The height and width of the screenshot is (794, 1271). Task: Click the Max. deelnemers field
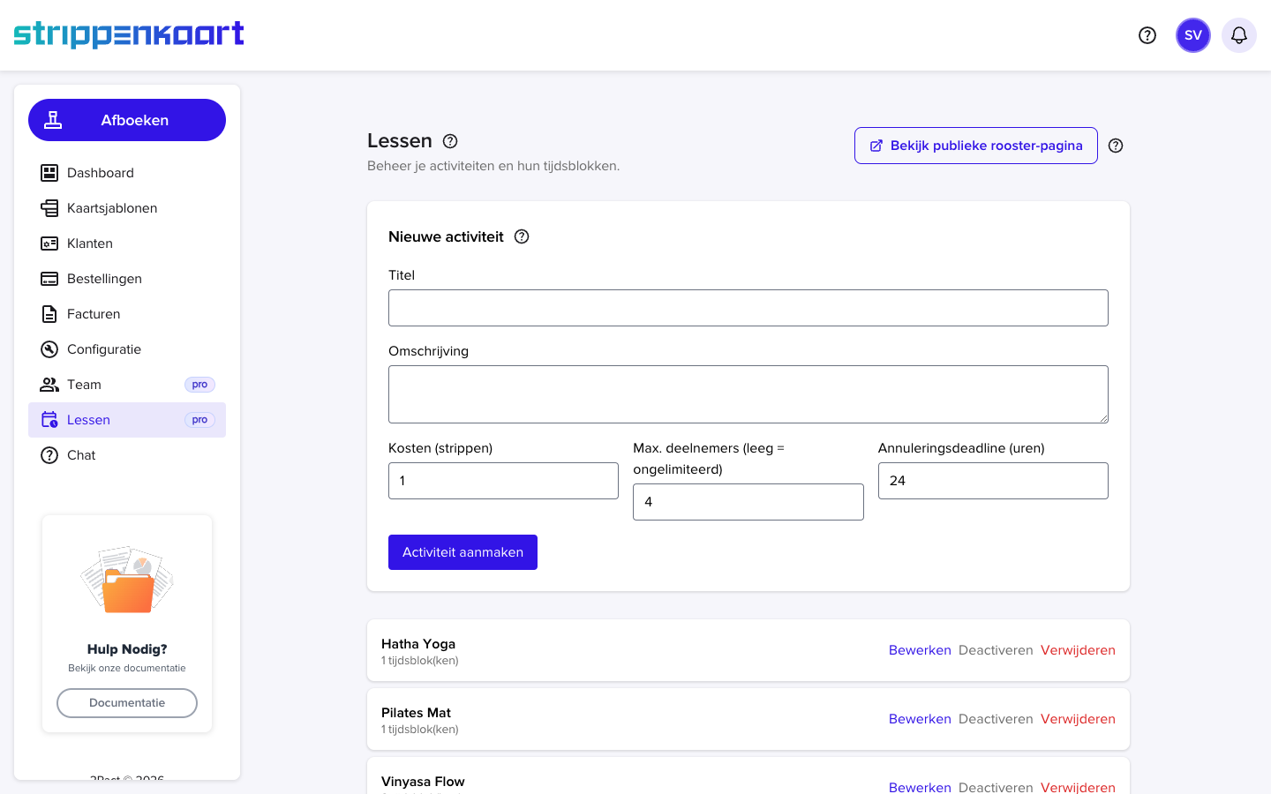748,502
